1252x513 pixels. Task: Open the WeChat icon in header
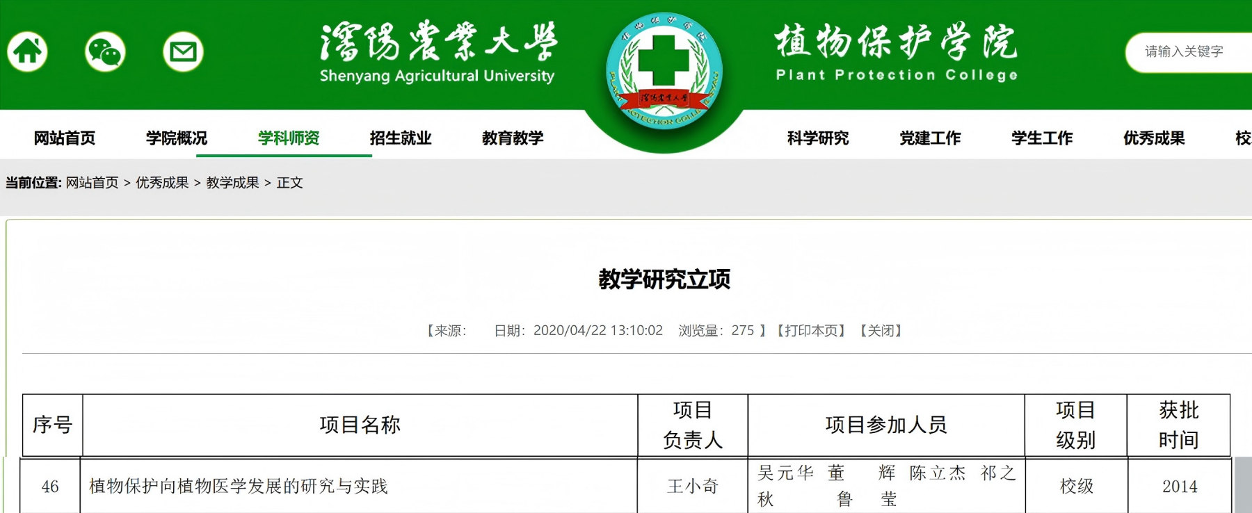point(105,51)
